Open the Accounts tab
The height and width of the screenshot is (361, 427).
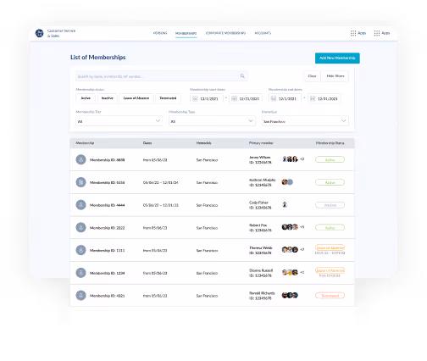click(263, 33)
